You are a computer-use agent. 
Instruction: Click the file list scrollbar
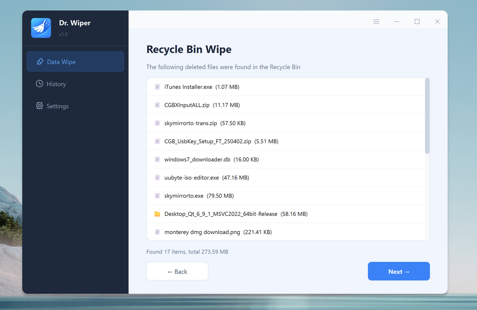(x=427, y=115)
